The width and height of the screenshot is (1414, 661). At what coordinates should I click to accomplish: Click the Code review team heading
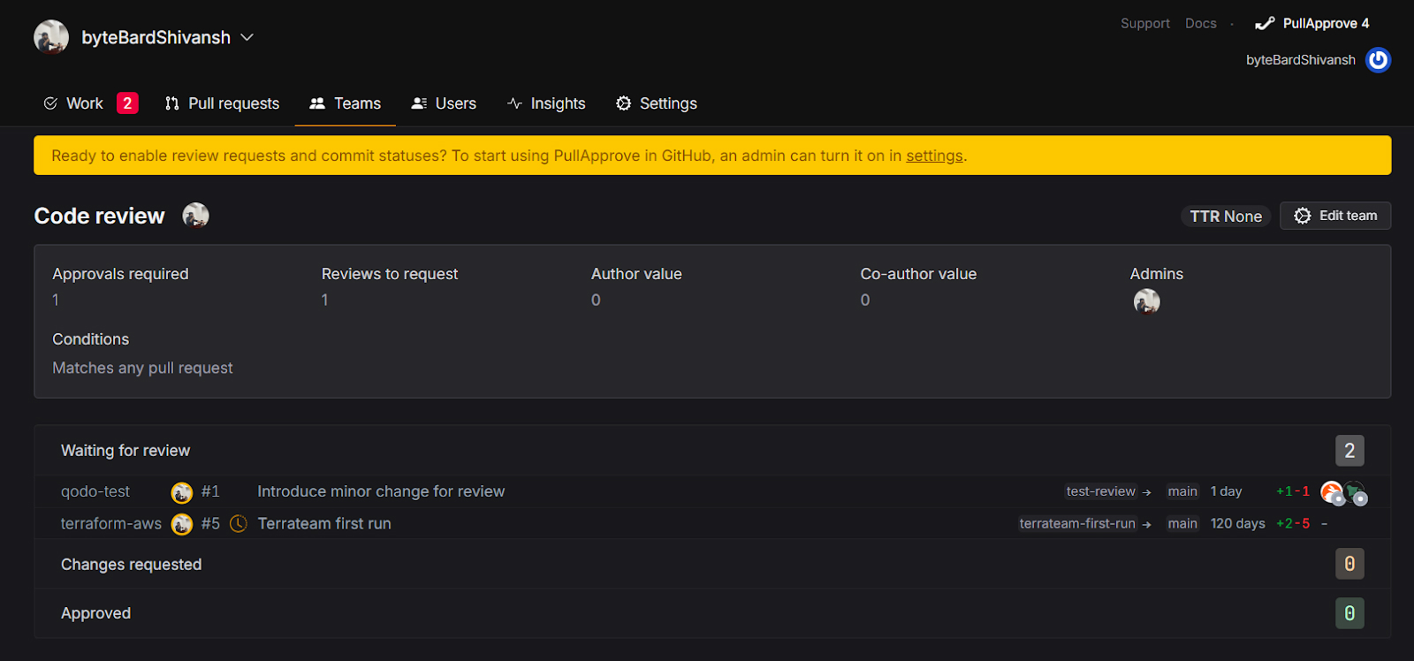click(x=99, y=216)
